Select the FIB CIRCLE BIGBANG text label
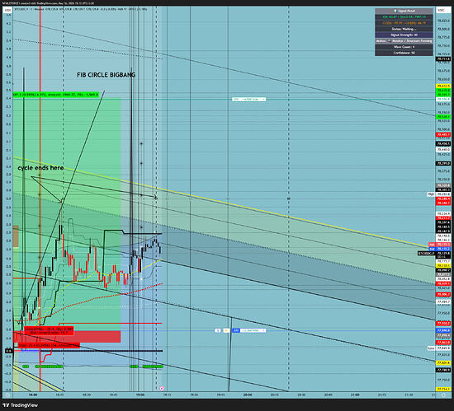Image resolution: width=454 pixels, height=411 pixels. [106, 75]
